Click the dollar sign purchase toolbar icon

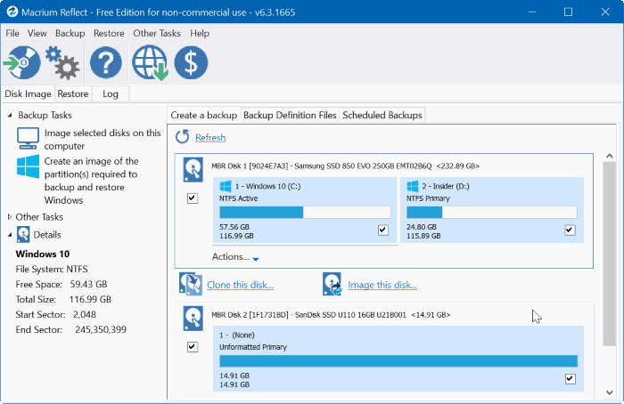(x=191, y=62)
